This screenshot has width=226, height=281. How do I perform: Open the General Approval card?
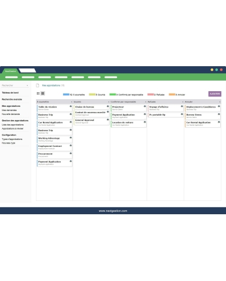tap(92, 121)
